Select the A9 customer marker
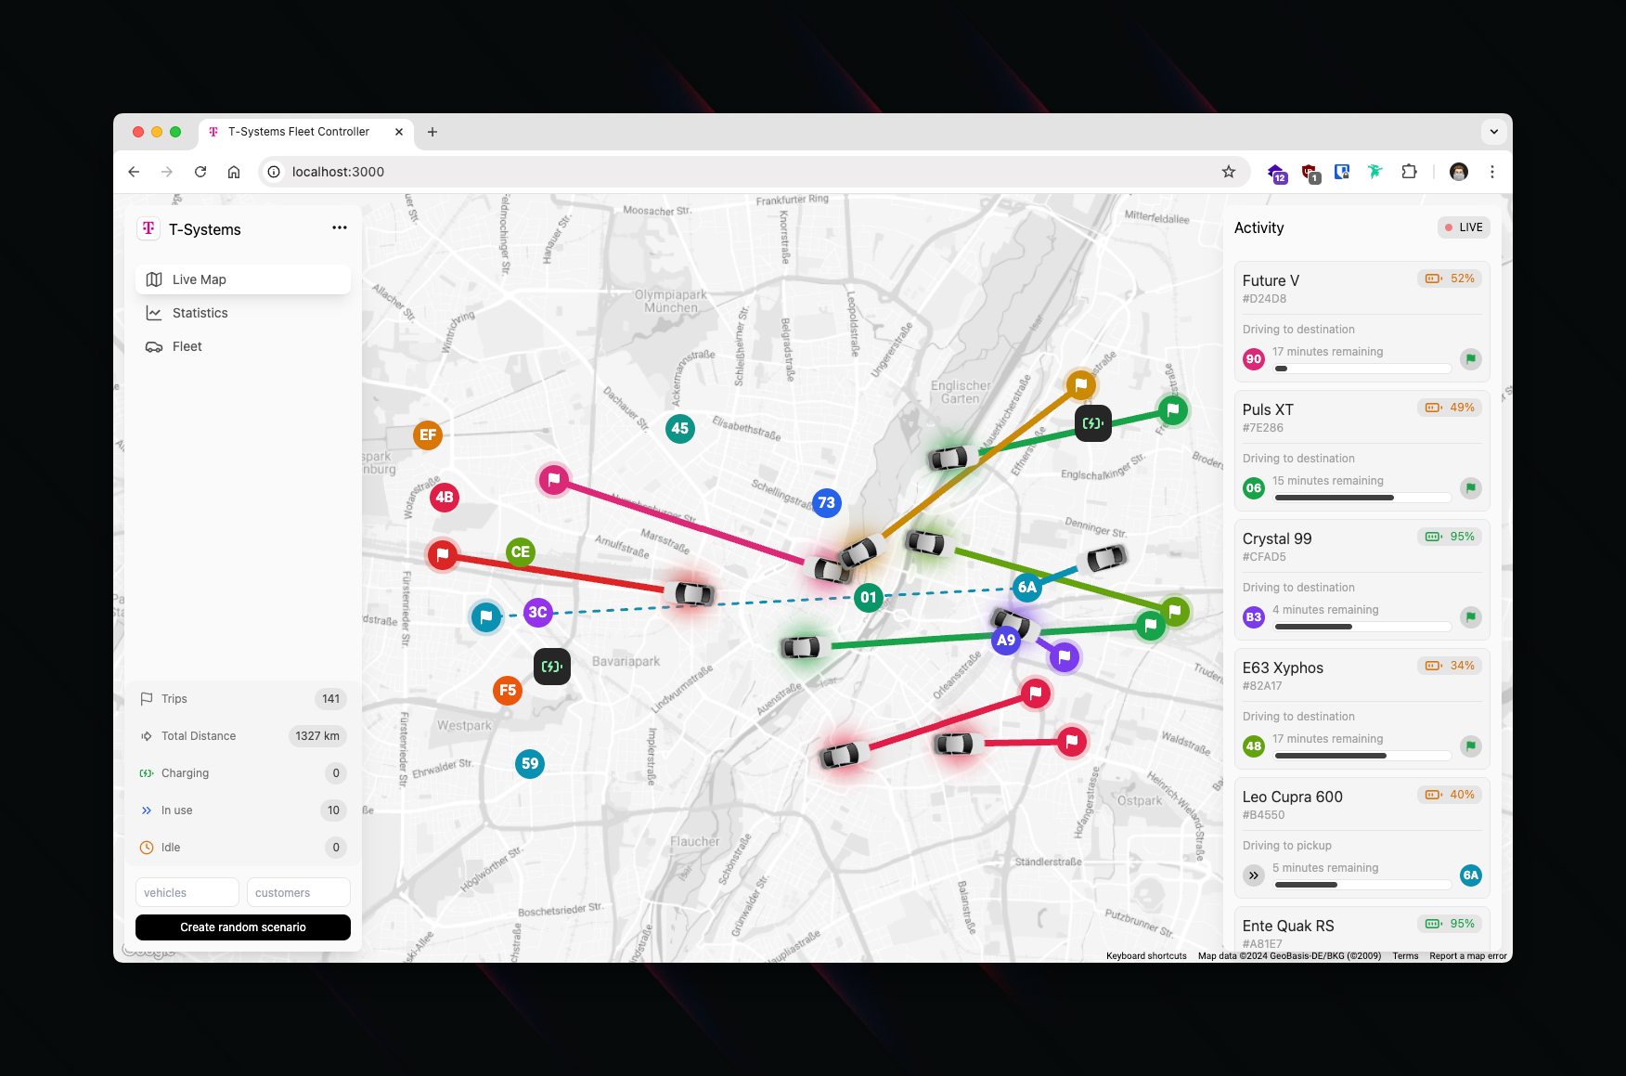Viewport: 1626px width, 1076px height. click(x=1006, y=640)
